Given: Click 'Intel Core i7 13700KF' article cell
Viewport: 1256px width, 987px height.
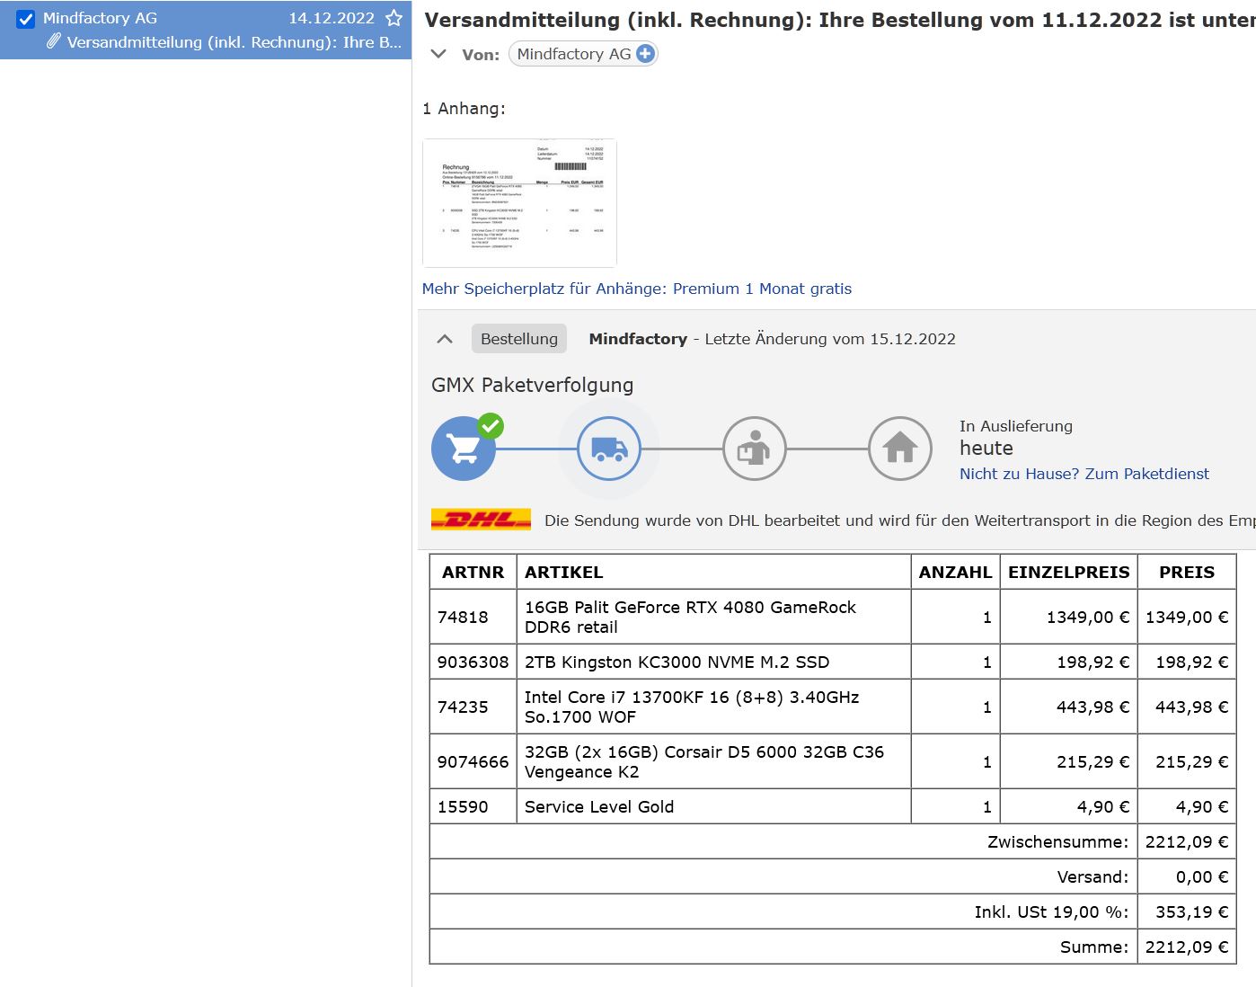Looking at the screenshot, I should click(713, 707).
